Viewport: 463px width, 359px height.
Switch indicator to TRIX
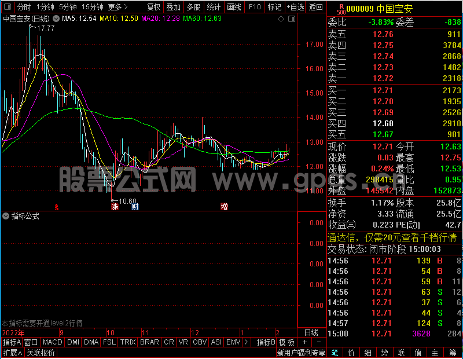pos(128,342)
